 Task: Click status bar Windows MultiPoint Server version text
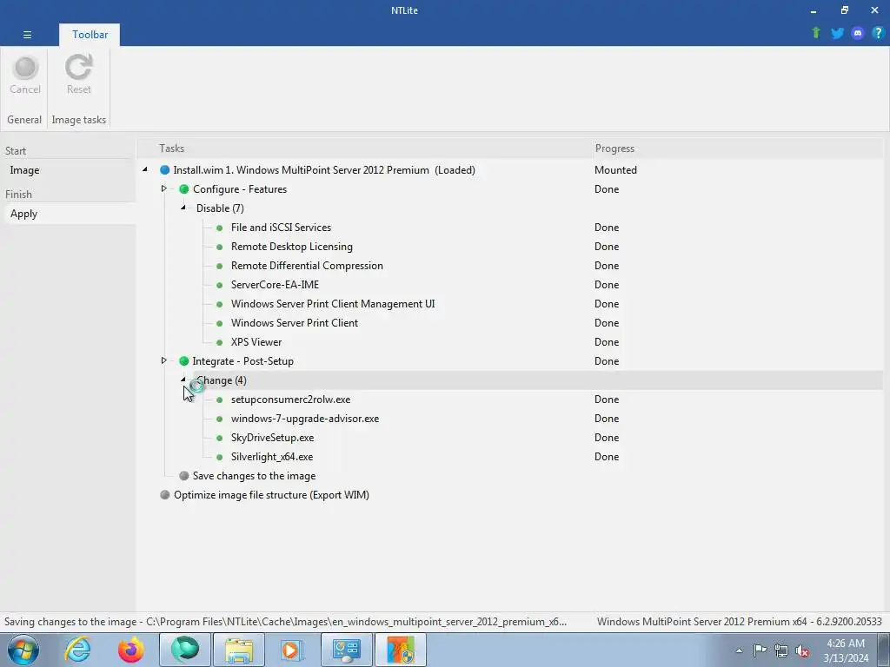739,622
